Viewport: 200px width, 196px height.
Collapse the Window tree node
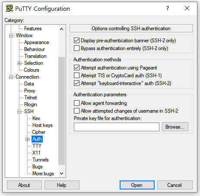coord(11,35)
